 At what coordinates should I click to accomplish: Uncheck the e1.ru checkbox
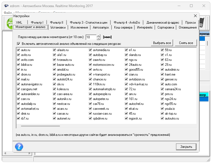click(126, 50)
